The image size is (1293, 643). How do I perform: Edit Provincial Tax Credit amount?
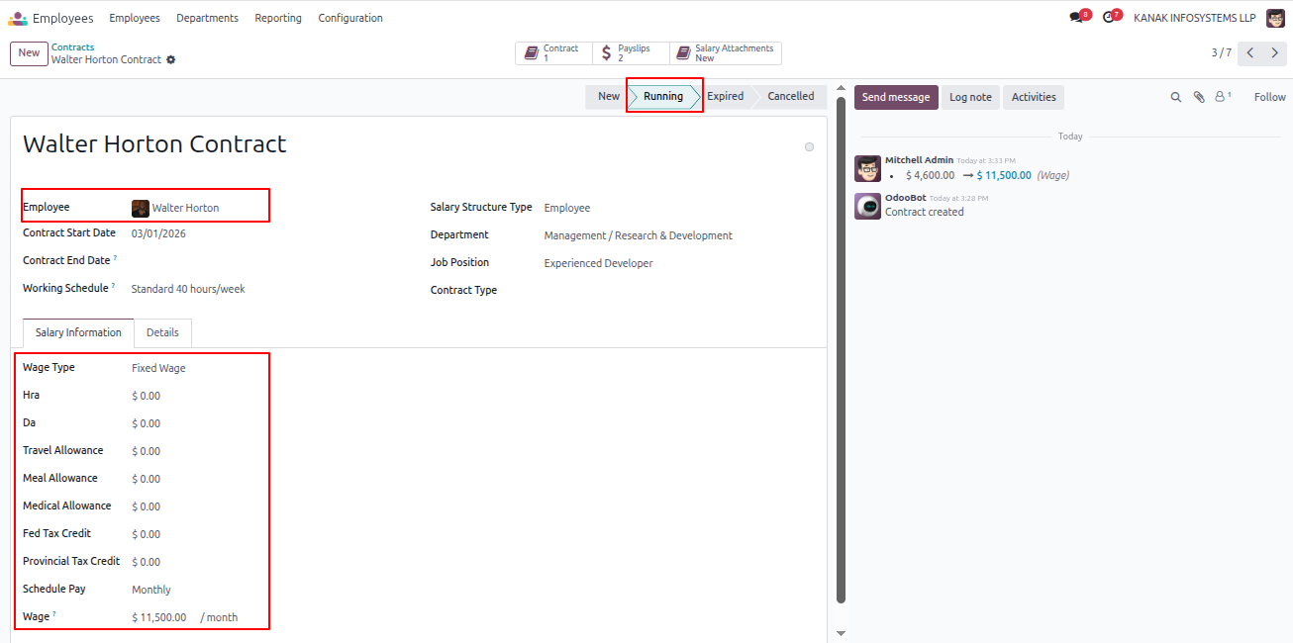[146, 562]
